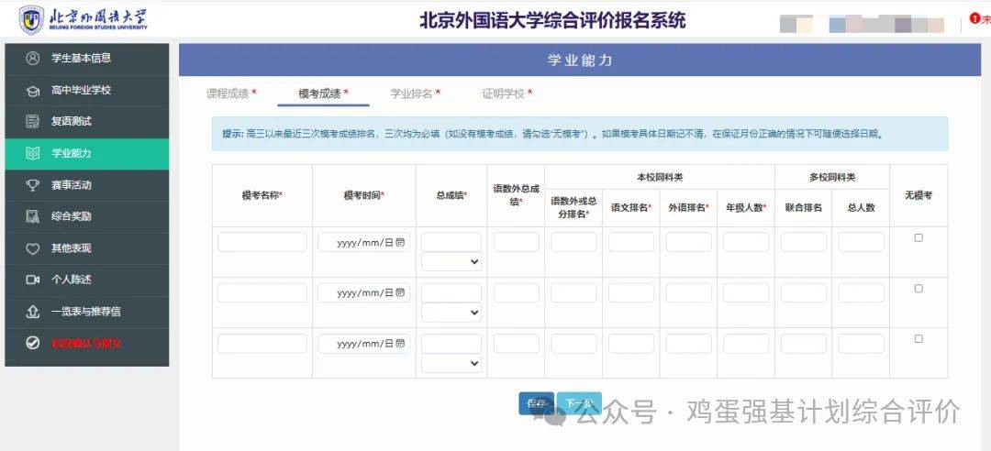
Task: Click the person icon beside 学生基本信息
Action: point(33,59)
